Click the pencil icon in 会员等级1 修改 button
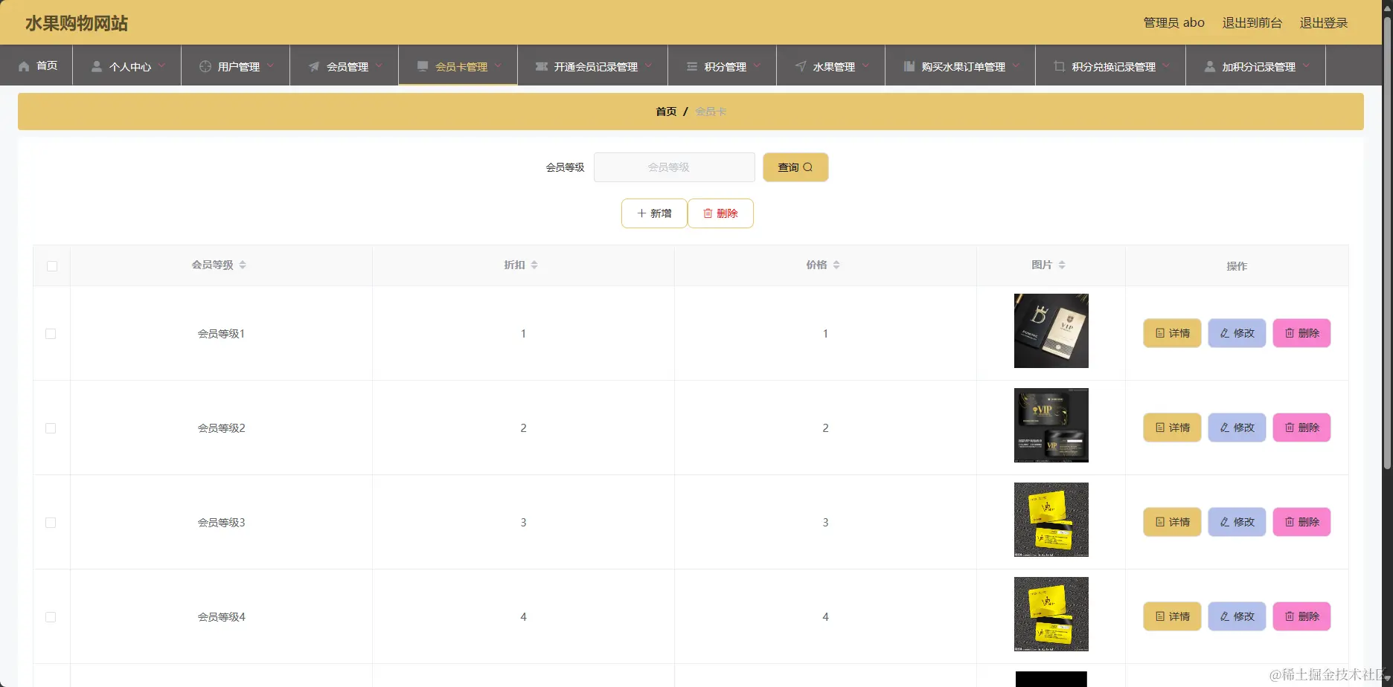The height and width of the screenshot is (687, 1393). point(1225,333)
